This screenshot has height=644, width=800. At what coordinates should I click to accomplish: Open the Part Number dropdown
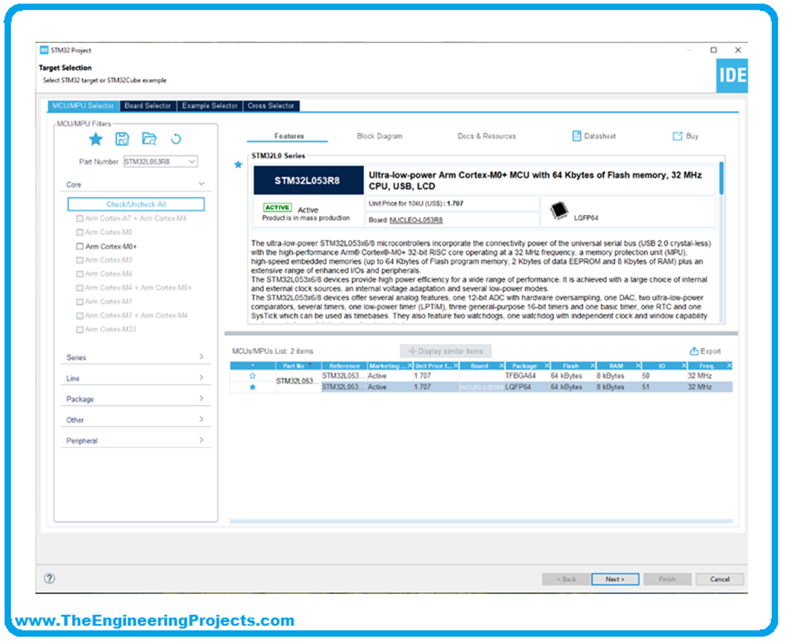(192, 162)
